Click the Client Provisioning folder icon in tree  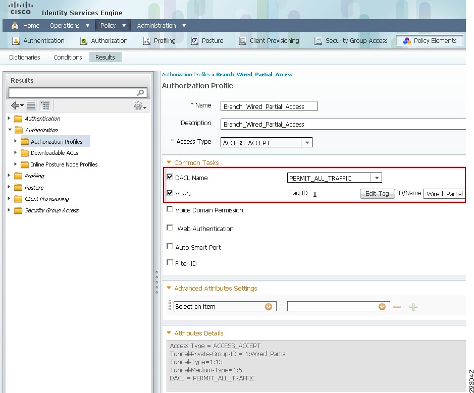[x=18, y=199]
